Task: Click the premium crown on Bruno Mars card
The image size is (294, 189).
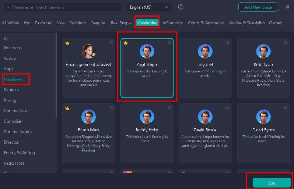Action: (x=67, y=108)
